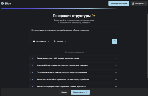Open the three-dot menu for slide 4
Image resolution: width=148 pixels, height=96 pixels.
point(116,79)
